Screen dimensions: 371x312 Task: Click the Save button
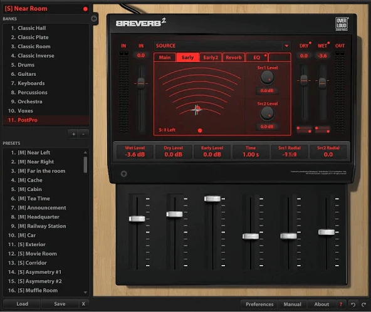tap(60, 304)
